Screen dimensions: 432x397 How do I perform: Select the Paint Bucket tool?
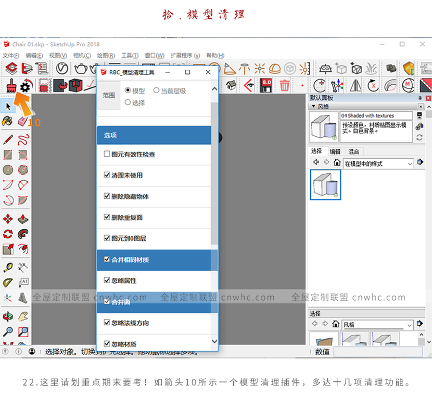[7, 121]
